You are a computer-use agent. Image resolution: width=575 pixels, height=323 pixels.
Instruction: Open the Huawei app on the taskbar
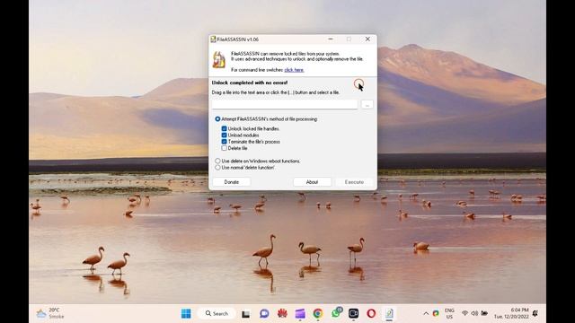[x=282, y=313]
